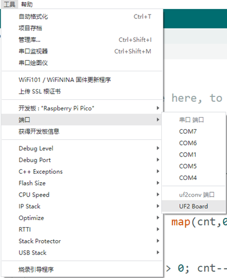The width and height of the screenshot is (227, 278).
Task: Expand the USB Stack submenu
Action: click(82, 253)
